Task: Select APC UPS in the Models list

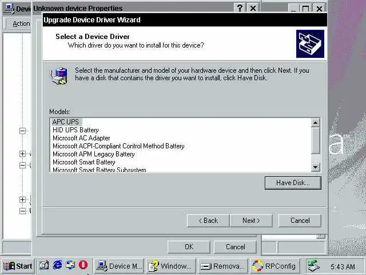Action: (x=66, y=122)
